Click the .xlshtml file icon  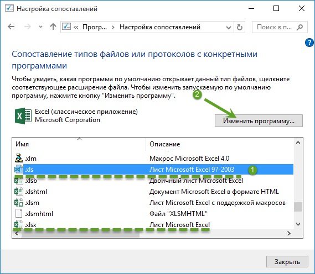[19, 192]
